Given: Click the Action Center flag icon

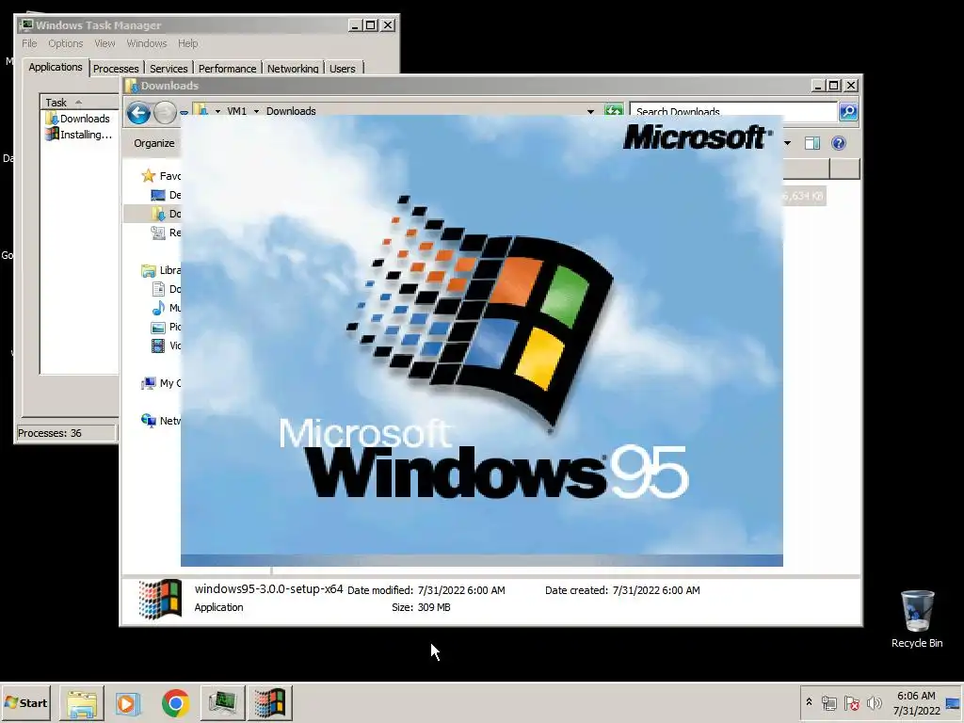Looking at the screenshot, I should [851, 702].
